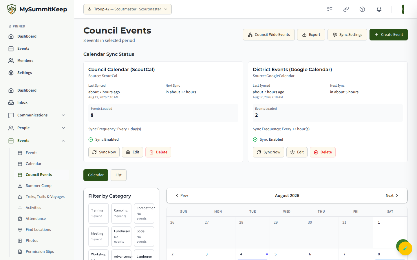Open pinned Events with calendar icon
The height and width of the screenshot is (260, 417).
click(37, 49)
